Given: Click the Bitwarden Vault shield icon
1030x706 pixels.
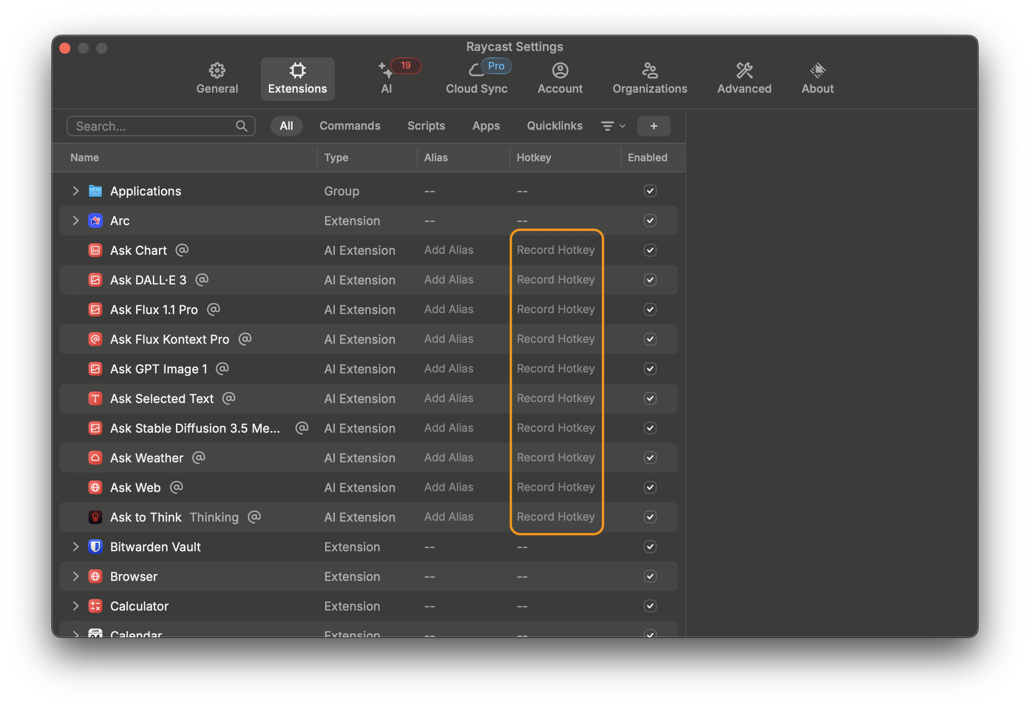Looking at the screenshot, I should pos(95,547).
